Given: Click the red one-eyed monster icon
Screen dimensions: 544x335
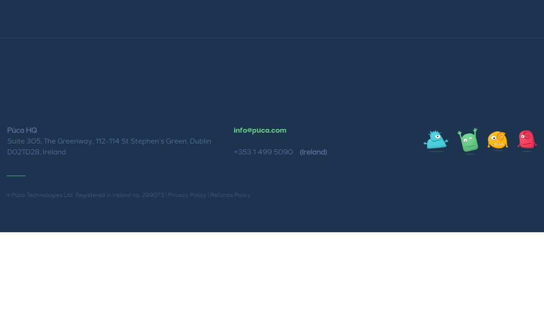Looking at the screenshot, I should pos(527,141).
